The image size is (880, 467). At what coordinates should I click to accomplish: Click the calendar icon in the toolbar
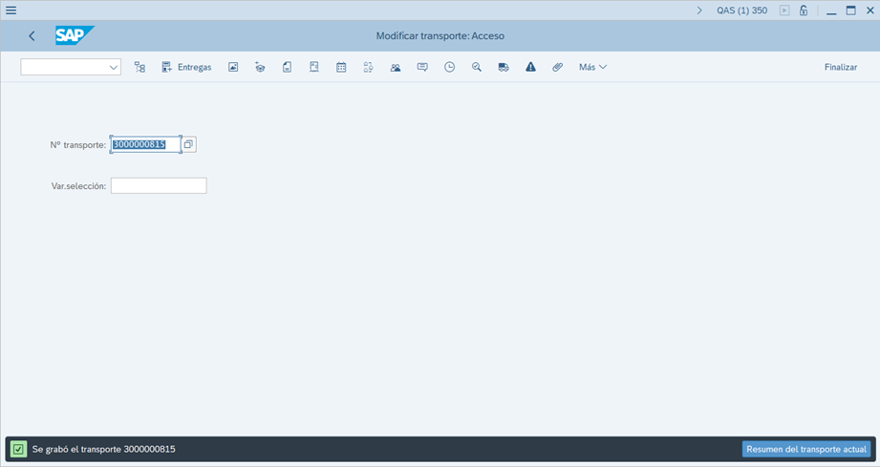click(x=341, y=67)
